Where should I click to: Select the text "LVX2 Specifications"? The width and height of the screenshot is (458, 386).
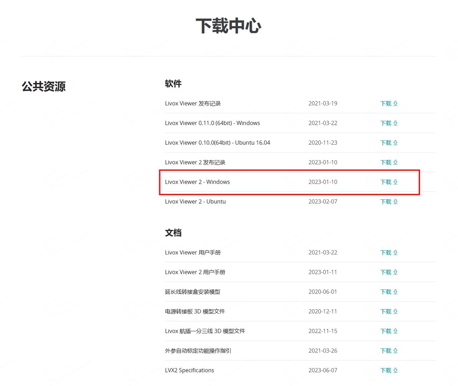(x=190, y=370)
